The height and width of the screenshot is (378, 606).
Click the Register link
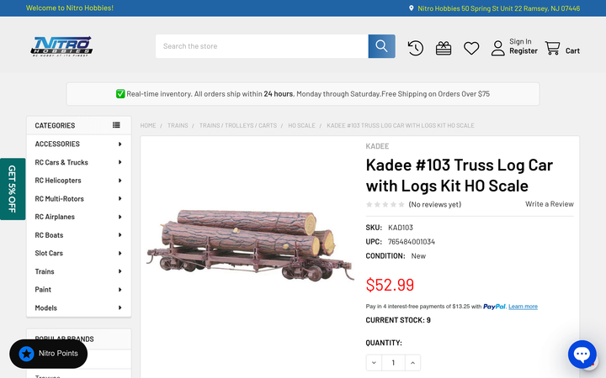click(x=524, y=51)
